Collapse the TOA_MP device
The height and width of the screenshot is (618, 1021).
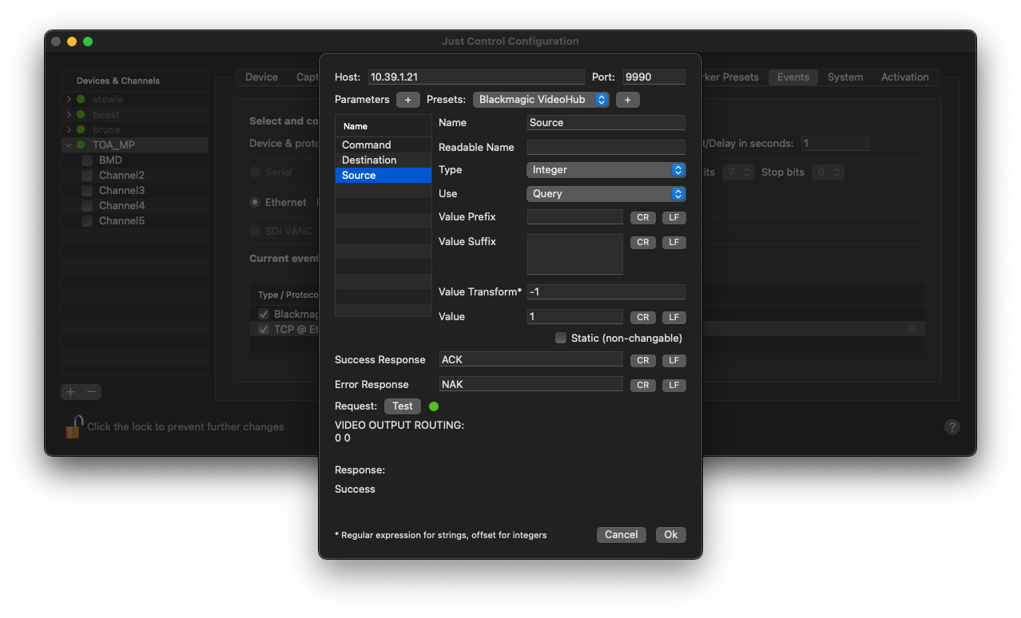pyautogui.click(x=70, y=145)
